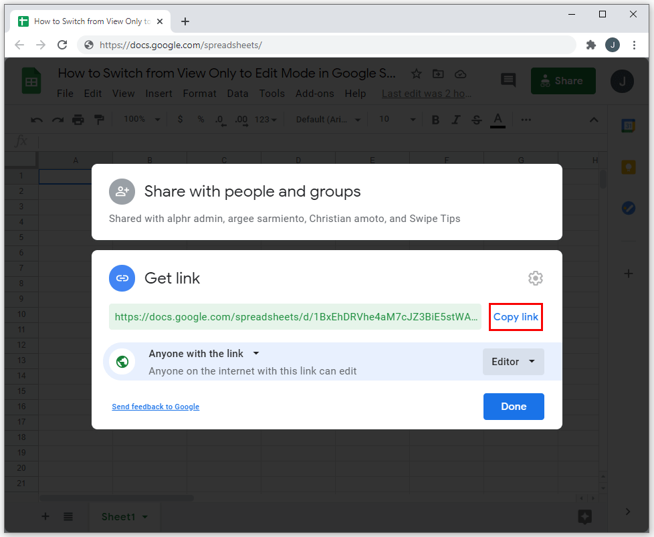The height and width of the screenshot is (537, 654).
Task: Click the Copy link button
Action: 516,317
